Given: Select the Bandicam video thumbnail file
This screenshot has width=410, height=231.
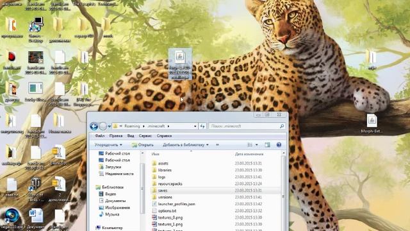Looking at the screenshot, I should [35, 63].
